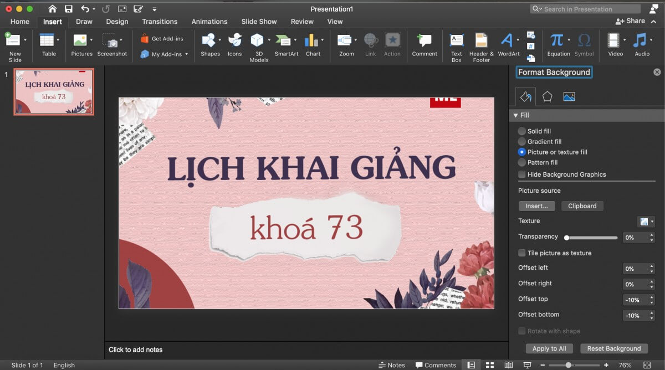This screenshot has width=665, height=370.
Task: Open the Picture tab in Format Background
Action: tap(569, 96)
